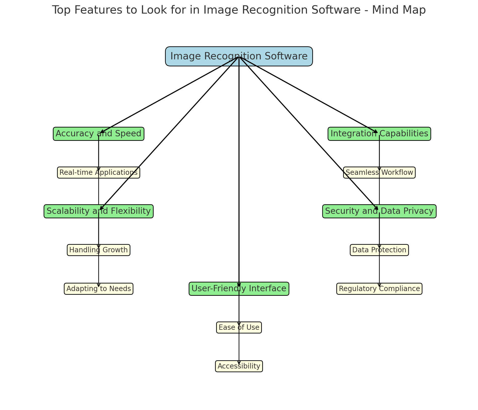Click the Security and Data Privacy node
478x410 pixels.
pos(379,211)
